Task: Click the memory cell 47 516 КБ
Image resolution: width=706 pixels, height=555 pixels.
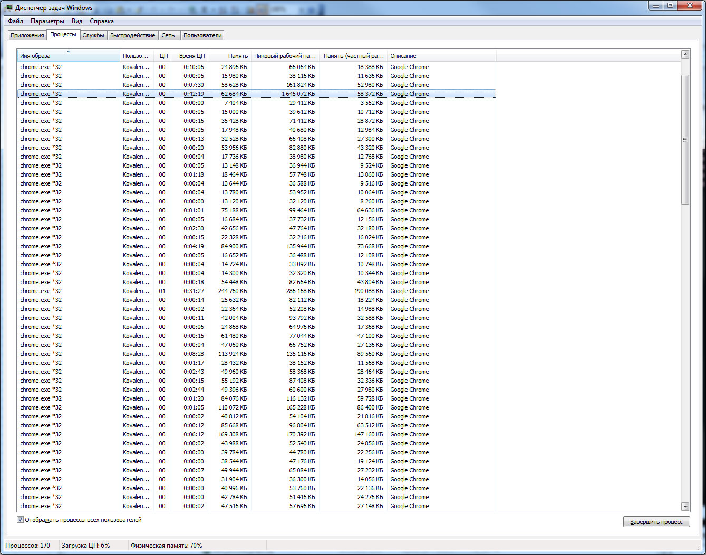Action: [234, 506]
